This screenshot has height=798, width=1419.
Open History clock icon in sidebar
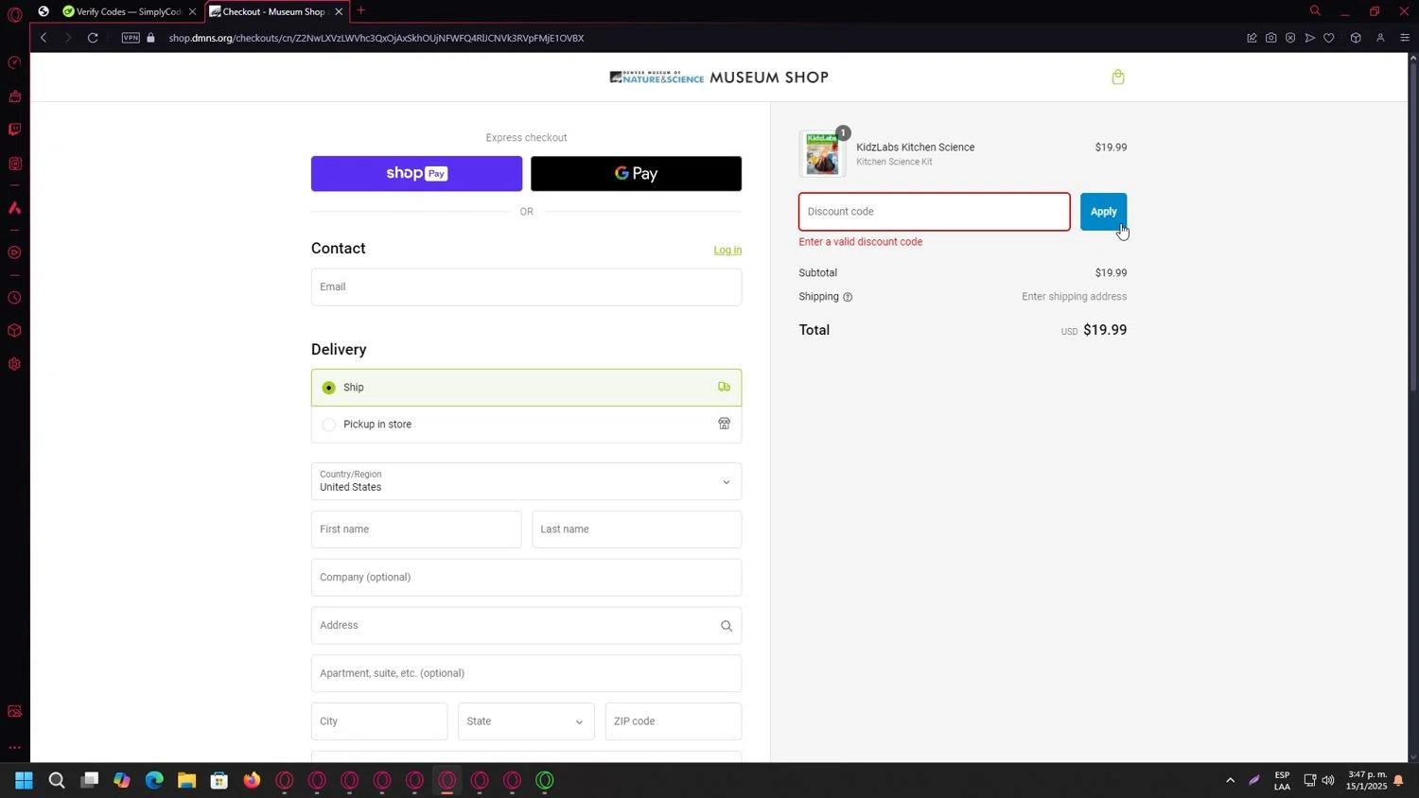click(14, 298)
